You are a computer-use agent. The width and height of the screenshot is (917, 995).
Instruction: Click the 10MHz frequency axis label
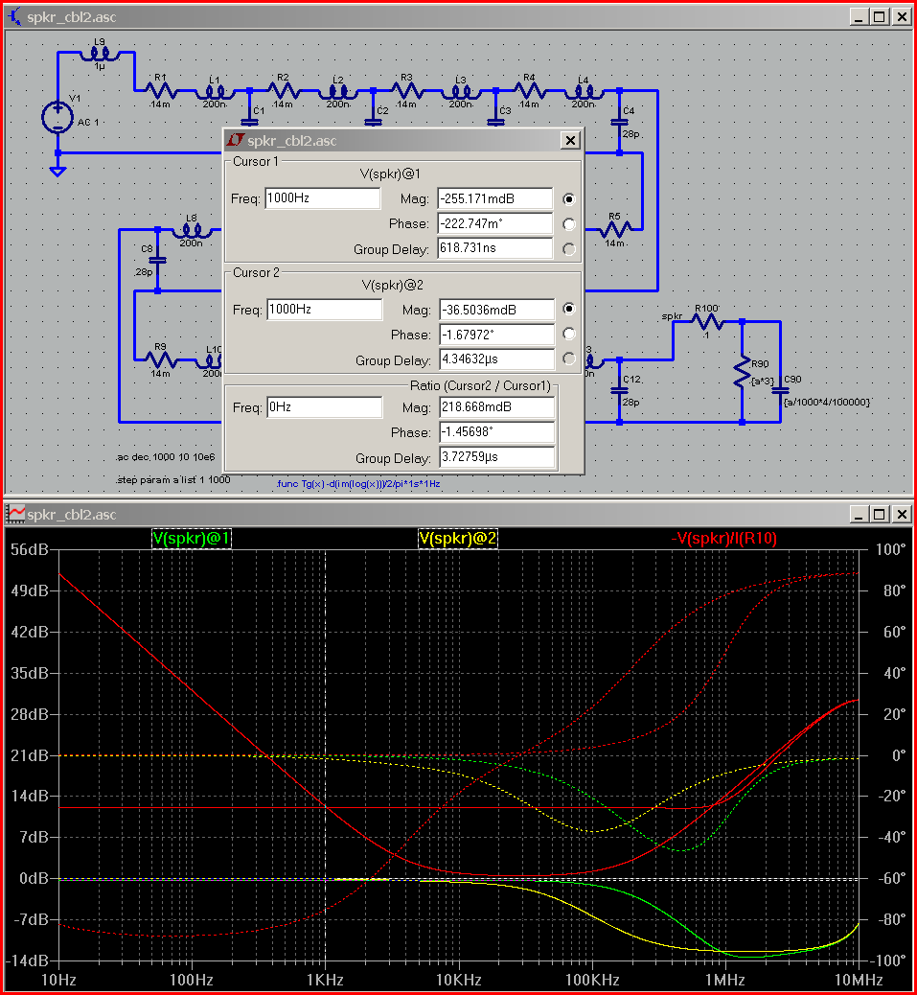click(x=858, y=980)
